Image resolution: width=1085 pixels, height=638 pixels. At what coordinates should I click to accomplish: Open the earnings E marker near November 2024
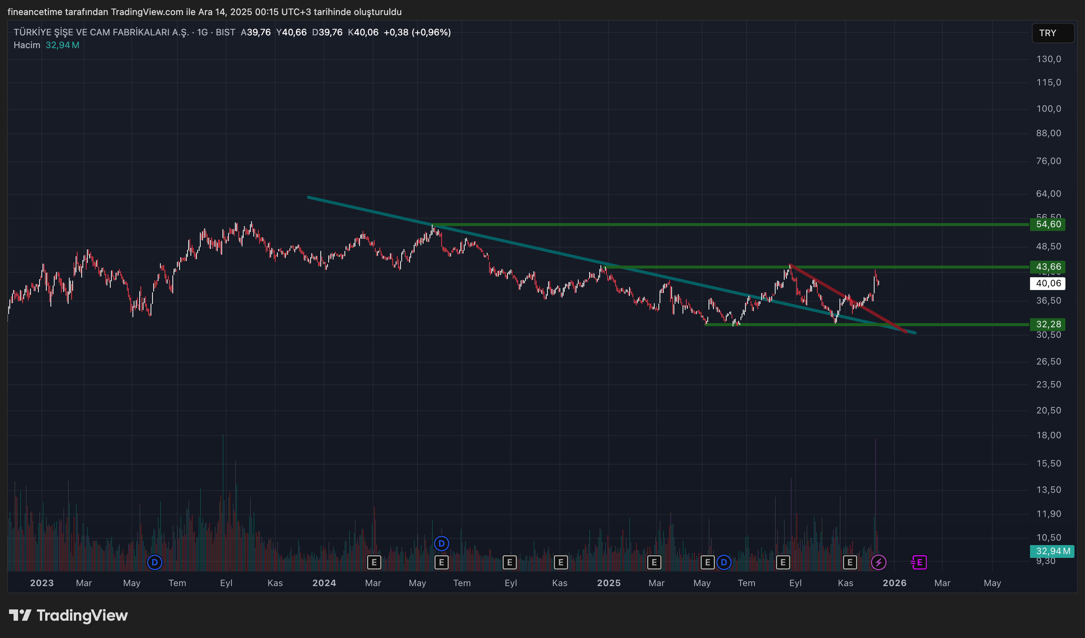pos(561,562)
